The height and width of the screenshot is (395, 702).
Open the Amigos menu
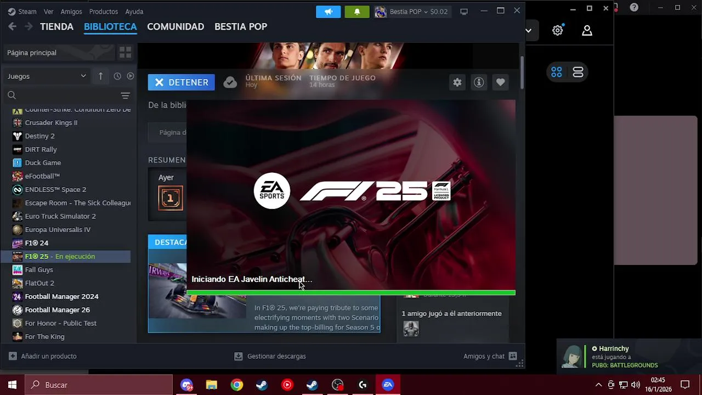coord(71,12)
